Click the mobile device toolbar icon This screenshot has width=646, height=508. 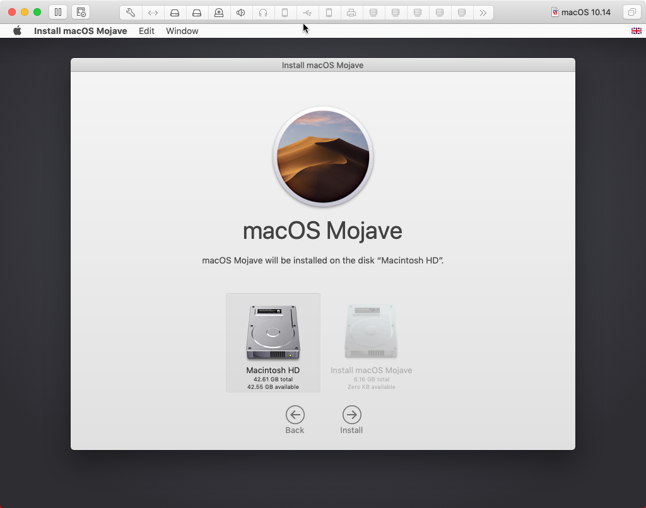285,11
